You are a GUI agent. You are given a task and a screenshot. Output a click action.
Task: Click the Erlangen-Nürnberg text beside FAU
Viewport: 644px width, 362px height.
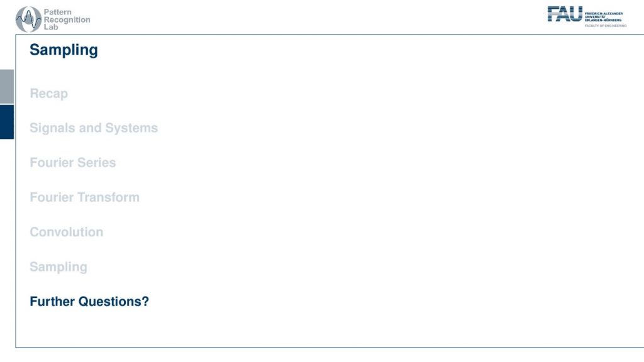[x=603, y=20]
